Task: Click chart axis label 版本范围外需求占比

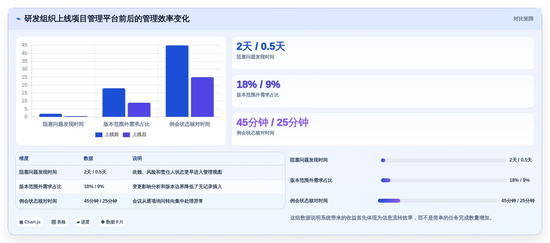Action: click(127, 124)
